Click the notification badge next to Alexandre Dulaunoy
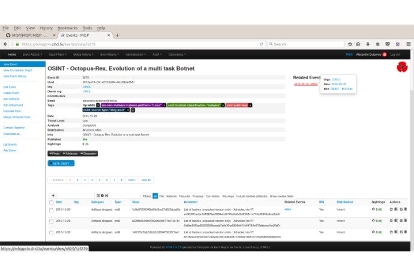This screenshot has width=414, height=276. 385,55
